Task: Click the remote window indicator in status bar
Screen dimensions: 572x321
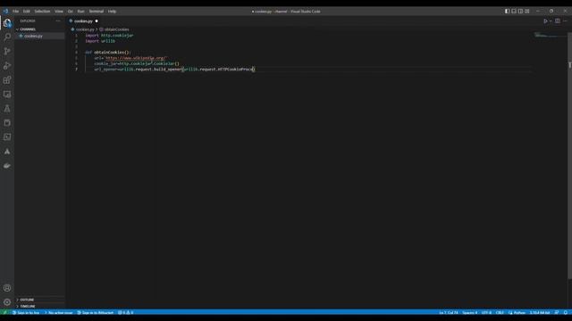Action: click(x=4, y=312)
